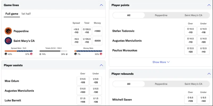This screenshot has width=213, height=106.
Task: Collapse the Player rebounds section
Action: 209,74
